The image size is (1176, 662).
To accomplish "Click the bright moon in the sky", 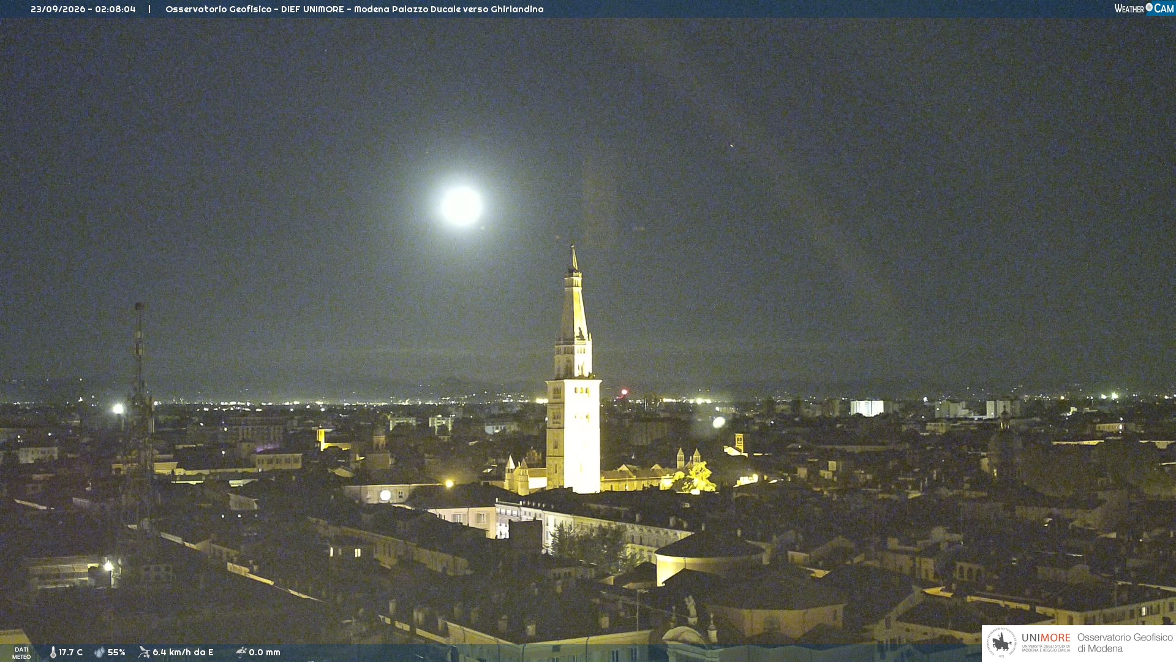I will 461,206.
